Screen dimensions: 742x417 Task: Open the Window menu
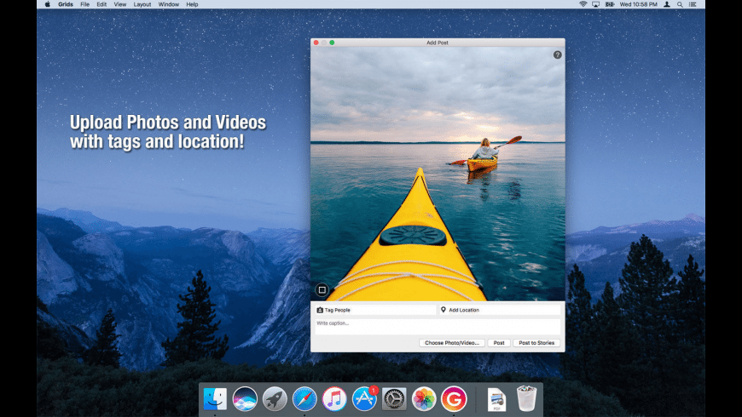click(169, 4)
